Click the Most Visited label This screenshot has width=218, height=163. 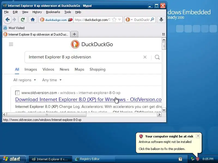[x=17, y=28]
